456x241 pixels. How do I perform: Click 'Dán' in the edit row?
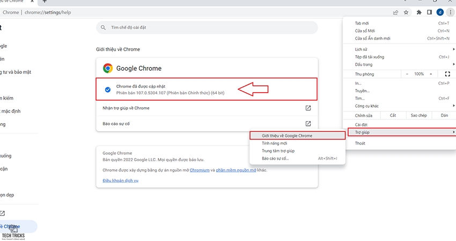[444, 115]
